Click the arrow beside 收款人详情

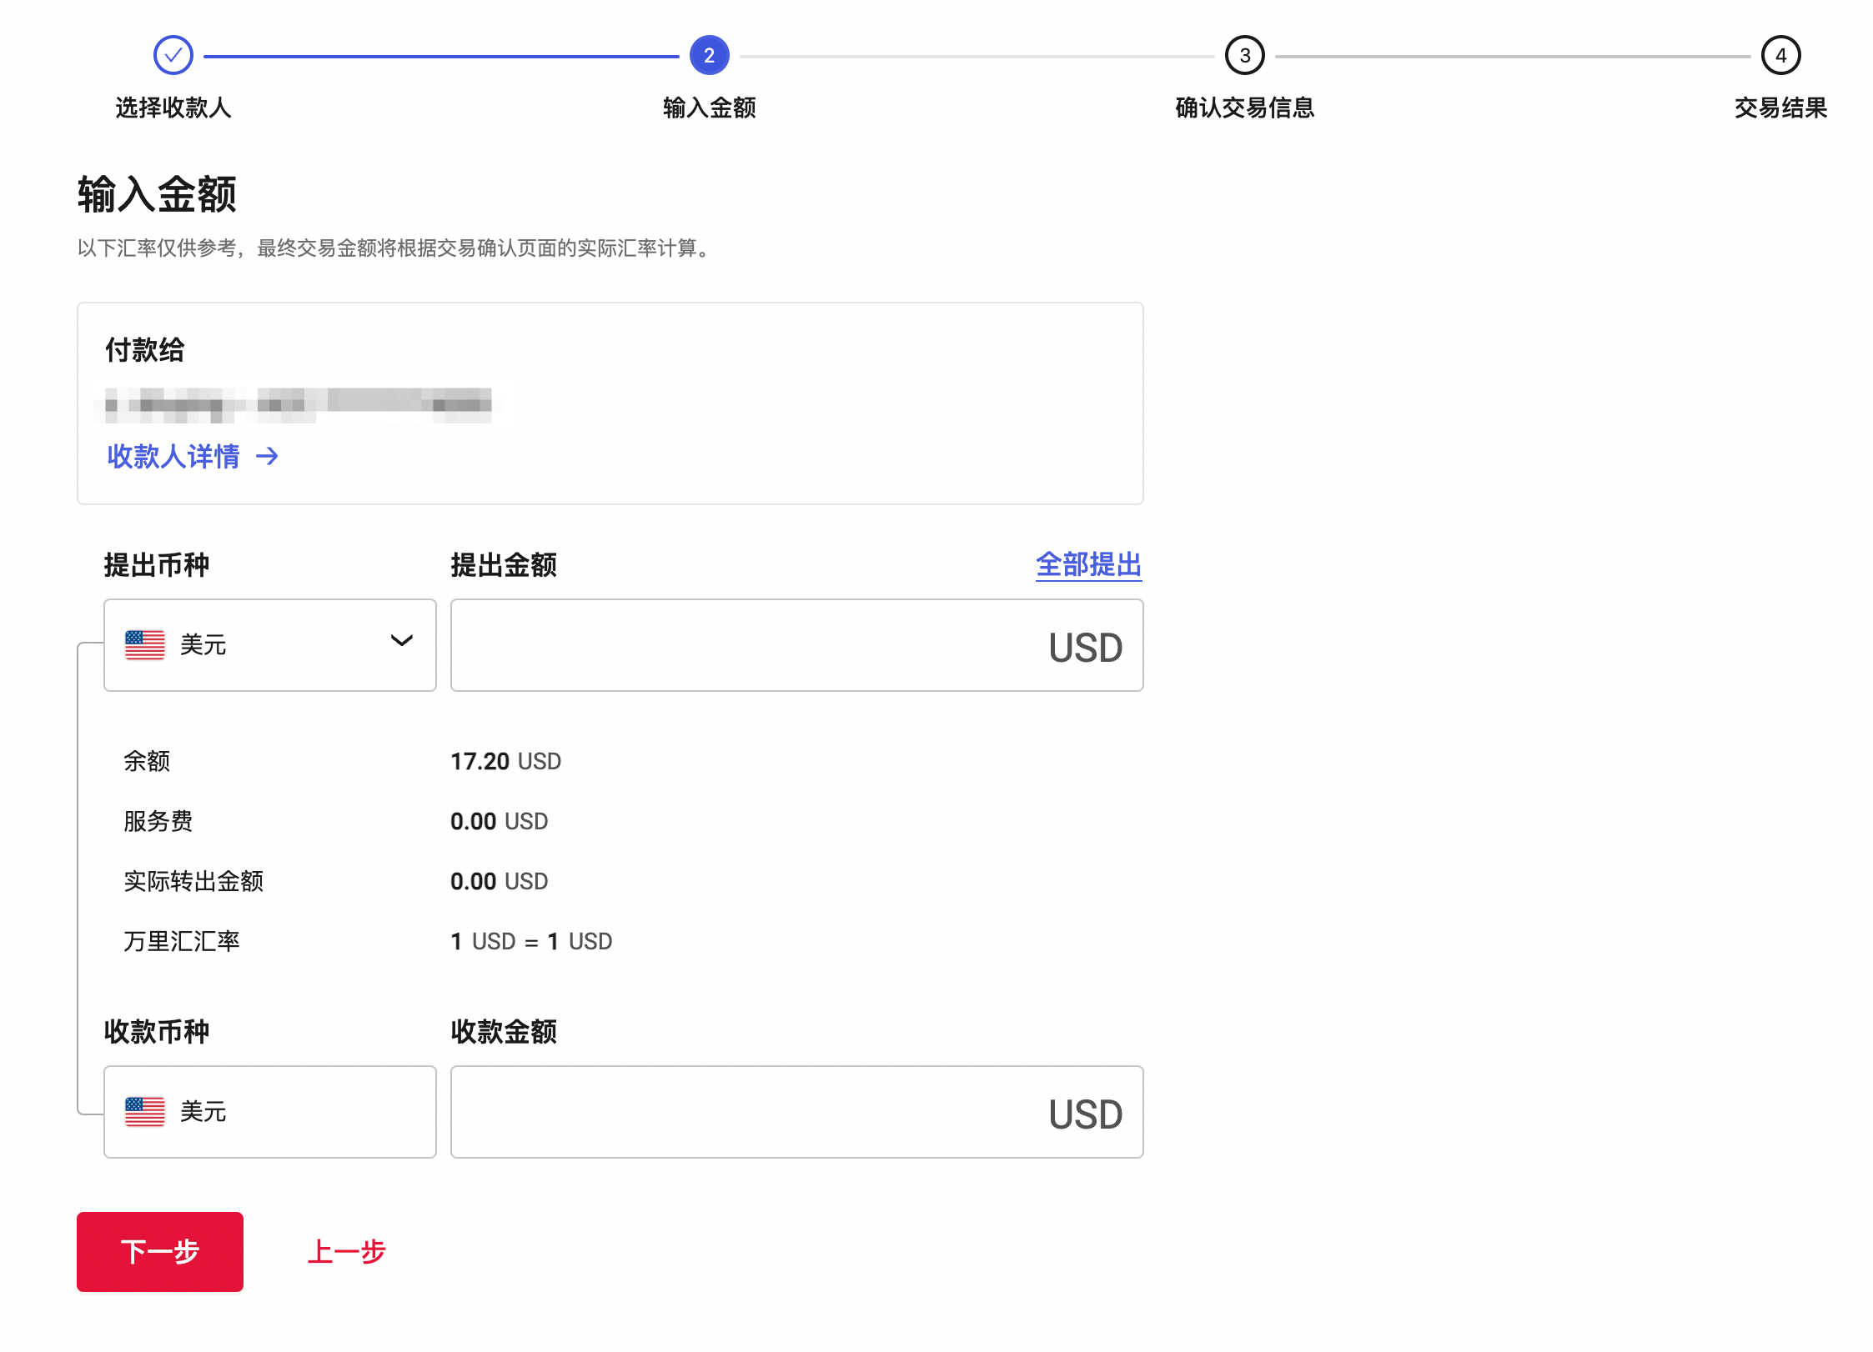point(267,456)
